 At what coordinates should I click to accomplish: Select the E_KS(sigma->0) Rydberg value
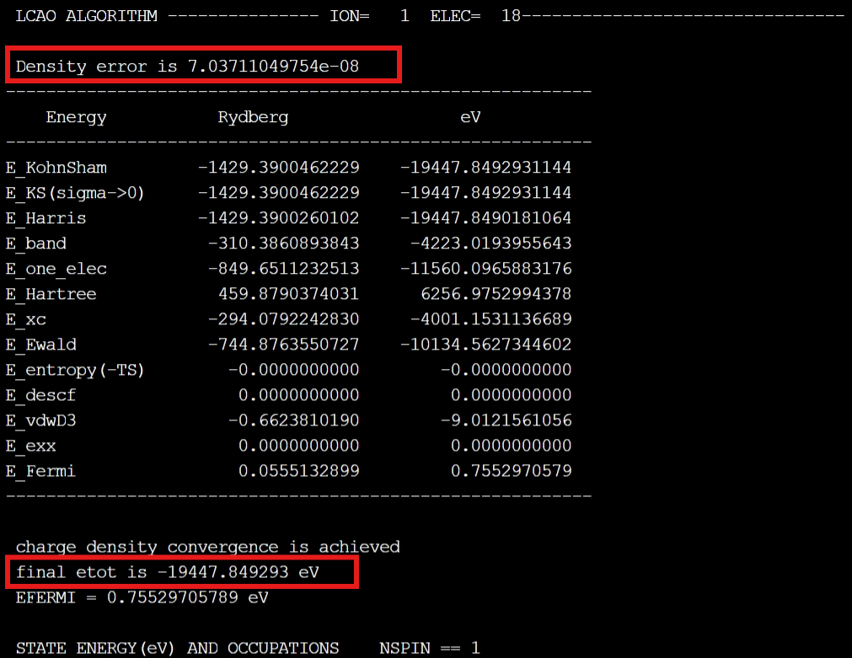pos(278,193)
